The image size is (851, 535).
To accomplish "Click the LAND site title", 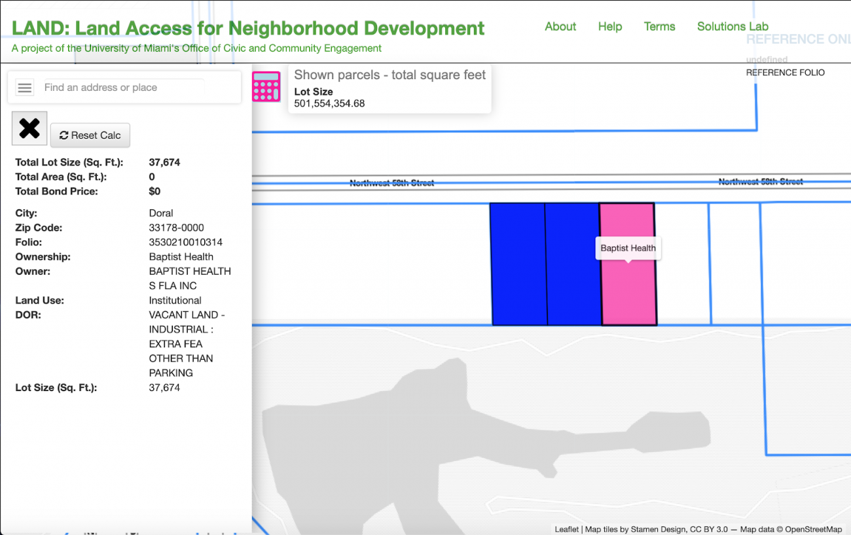I will 248,28.
